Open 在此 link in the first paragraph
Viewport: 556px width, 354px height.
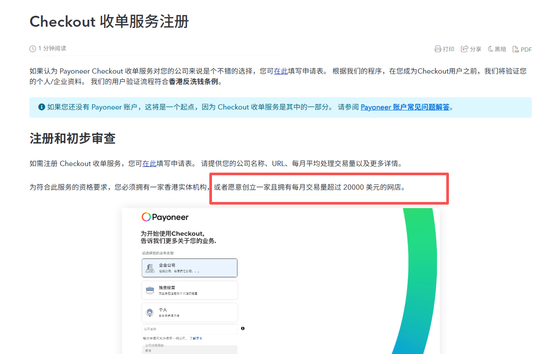tap(281, 71)
